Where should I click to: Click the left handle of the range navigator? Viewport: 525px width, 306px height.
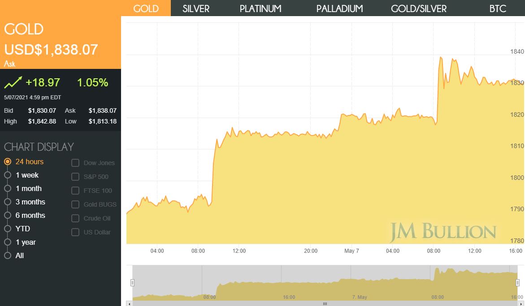[x=132, y=283]
